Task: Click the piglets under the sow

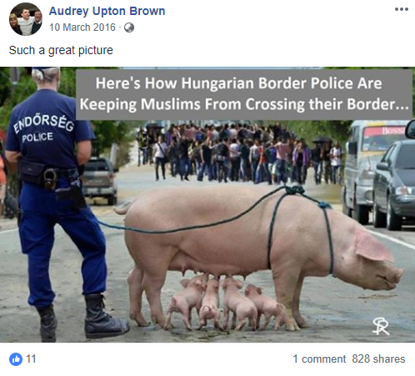Action: 225,302
